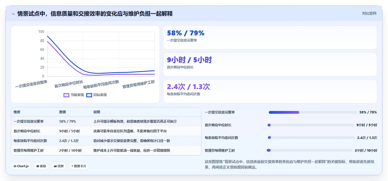Open the 2.4次 / 1.3次 data card
The height and width of the screenshot is (181, 388).
tap(270, 91)
